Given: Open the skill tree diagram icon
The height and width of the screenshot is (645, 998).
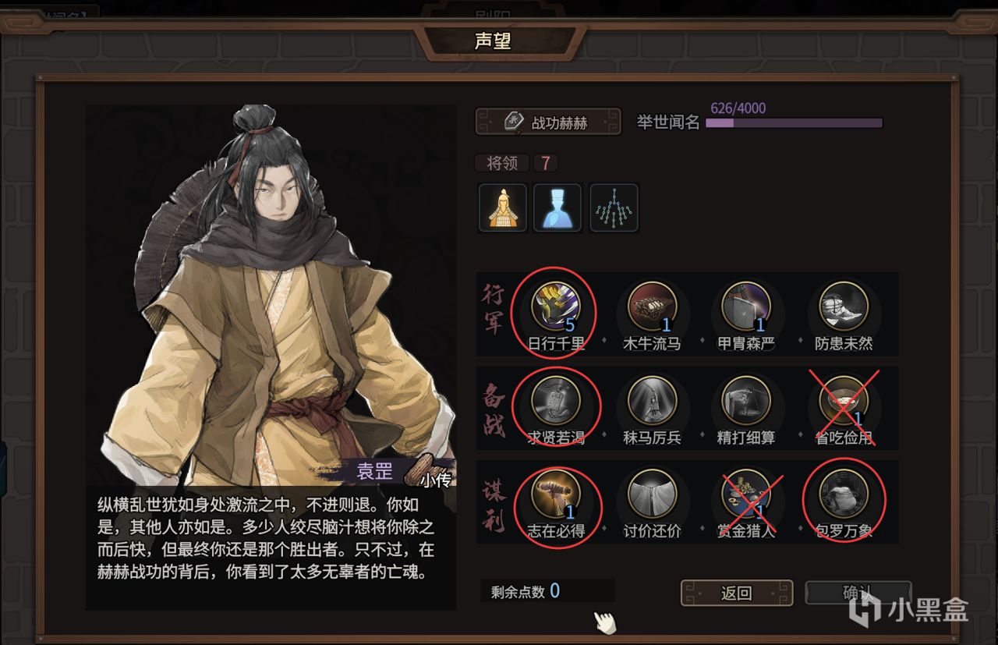Looking at the screenshot, I should [x=614, y=207].
